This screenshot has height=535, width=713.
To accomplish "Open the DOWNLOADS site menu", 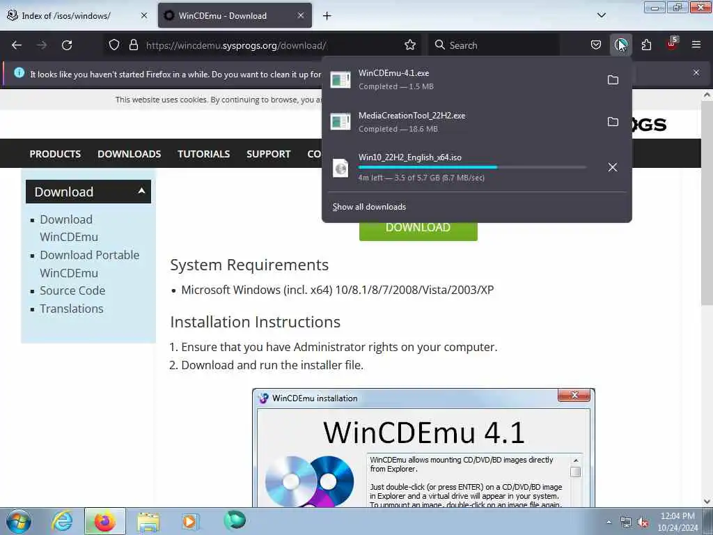I will pyautogui.click(x=129, y=154).
